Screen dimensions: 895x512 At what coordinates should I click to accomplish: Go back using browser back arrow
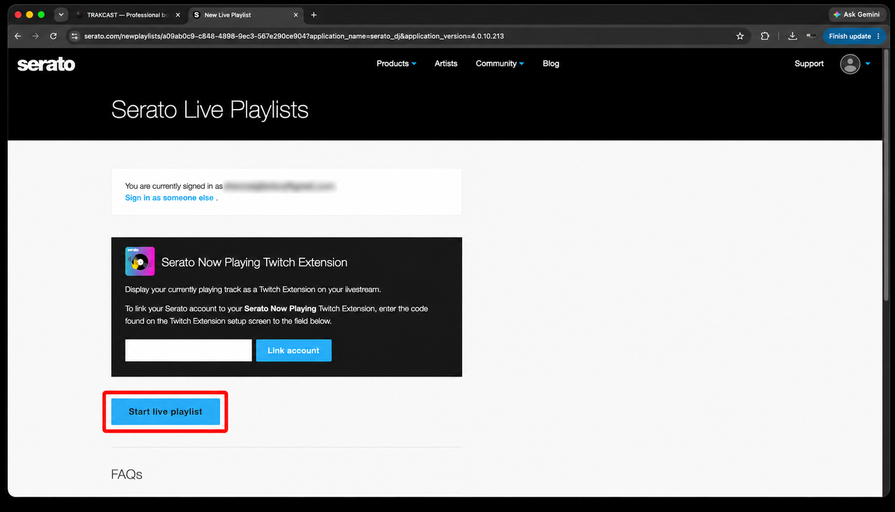(x=18, y=36)
